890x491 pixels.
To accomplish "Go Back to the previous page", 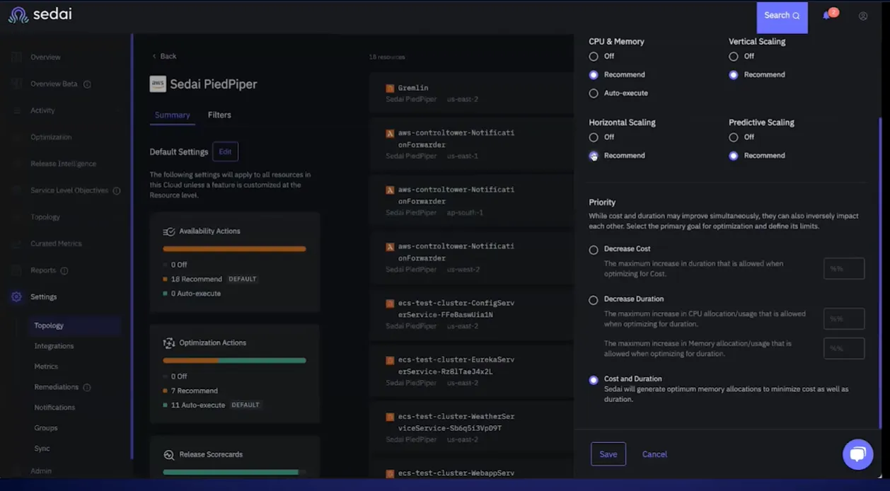I will tap(164, 57).
